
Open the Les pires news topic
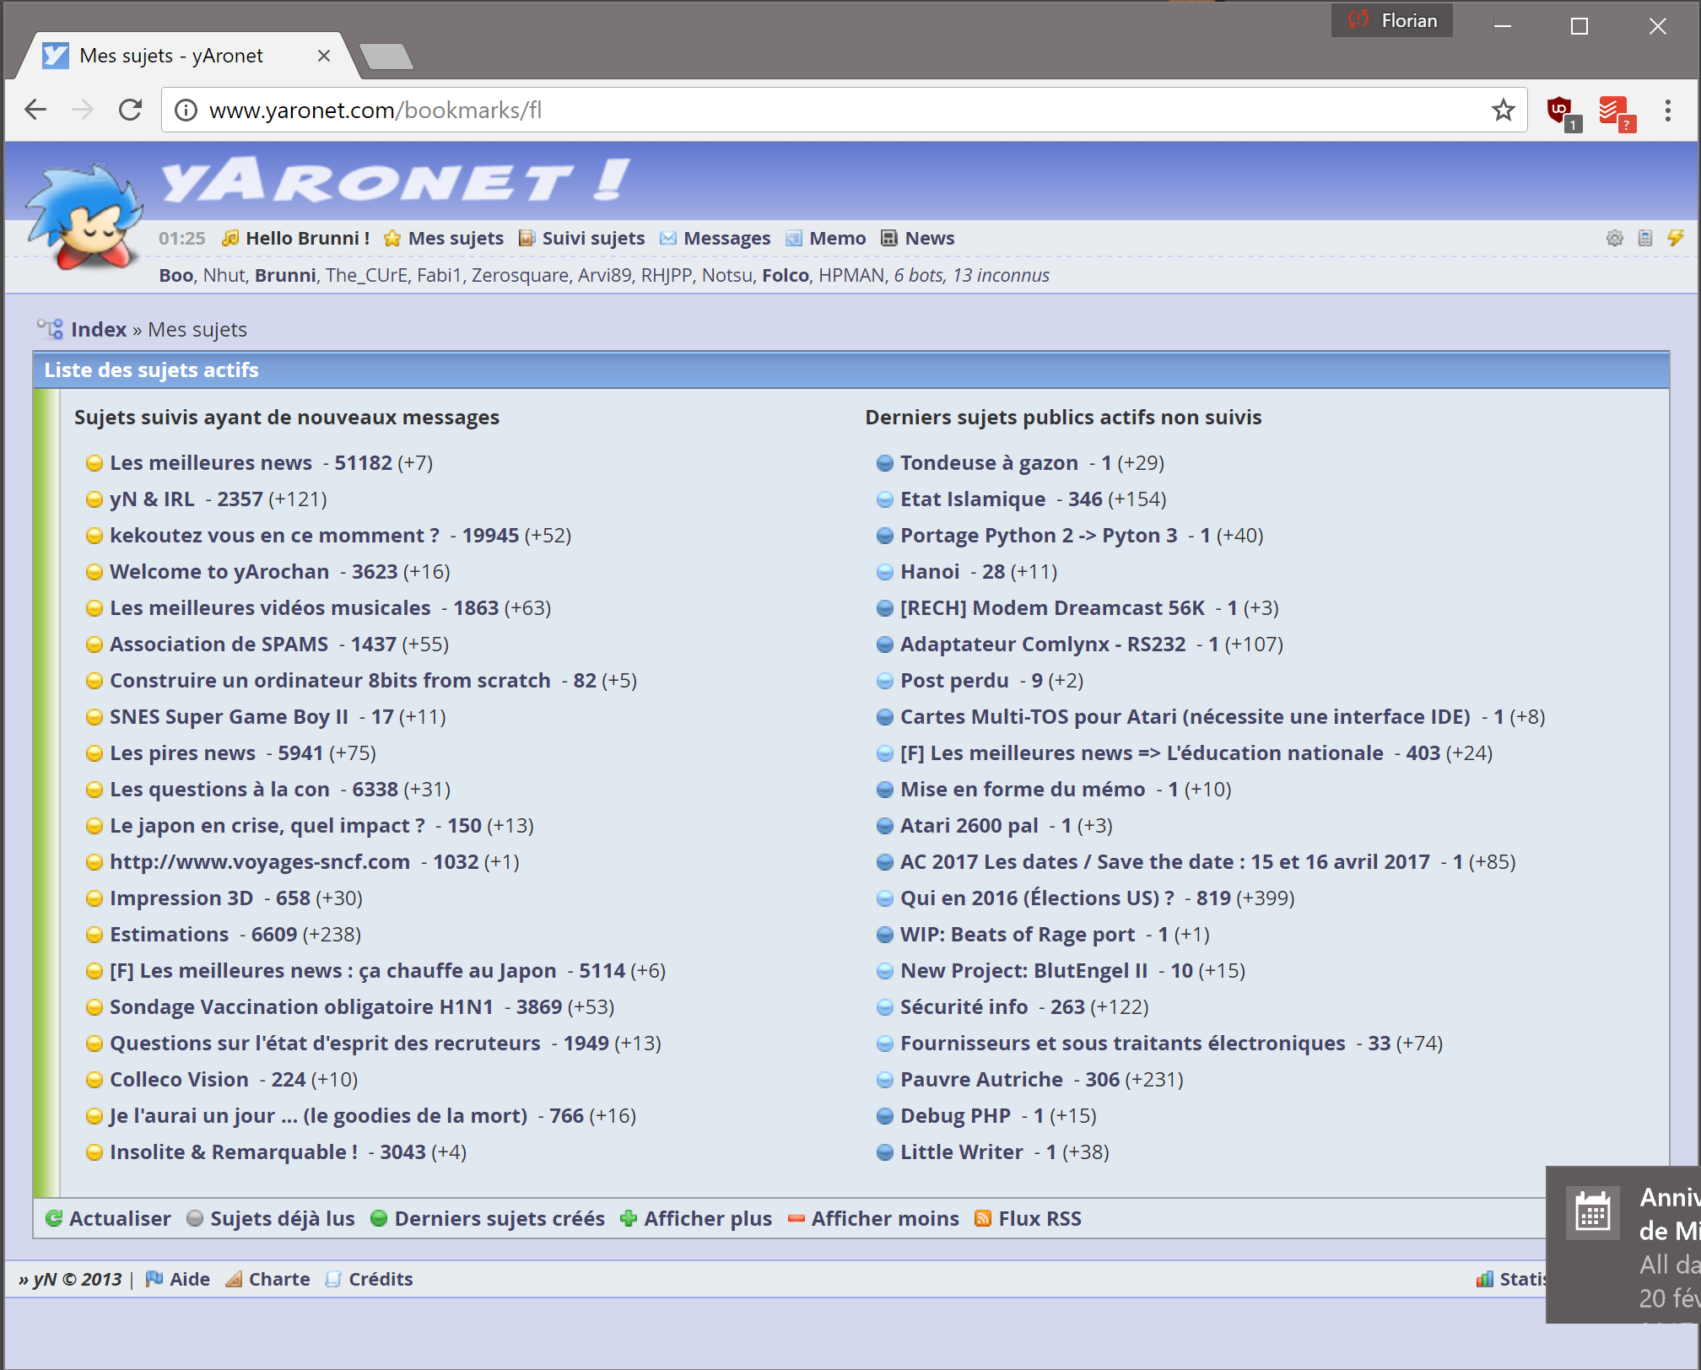[182, 753]
